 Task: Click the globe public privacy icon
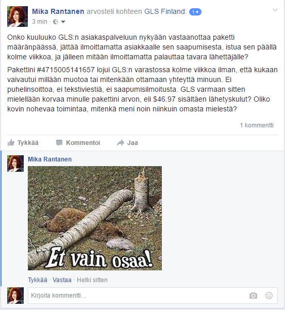56,22
